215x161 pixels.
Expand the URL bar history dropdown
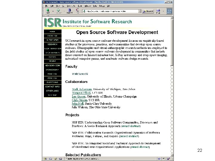140,11
